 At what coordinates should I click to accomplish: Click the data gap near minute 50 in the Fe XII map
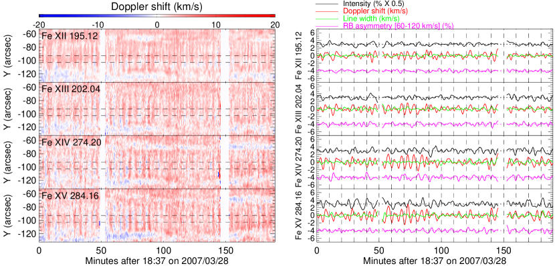coord(103,55)
